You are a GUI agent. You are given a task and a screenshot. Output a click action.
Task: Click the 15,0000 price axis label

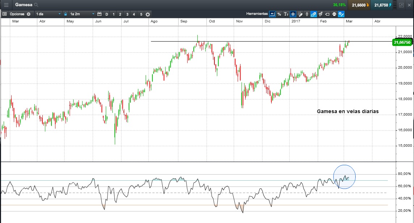pos(405,146)
